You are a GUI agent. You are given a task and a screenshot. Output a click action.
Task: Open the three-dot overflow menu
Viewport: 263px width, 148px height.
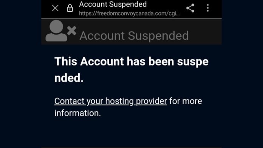(x=208, y=8)
